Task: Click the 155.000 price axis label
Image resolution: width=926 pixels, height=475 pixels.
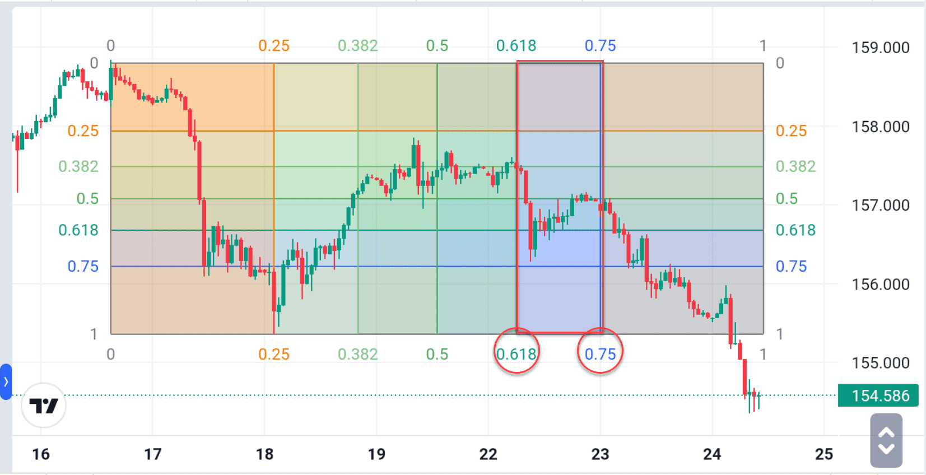Action: [x=881, y=362]
